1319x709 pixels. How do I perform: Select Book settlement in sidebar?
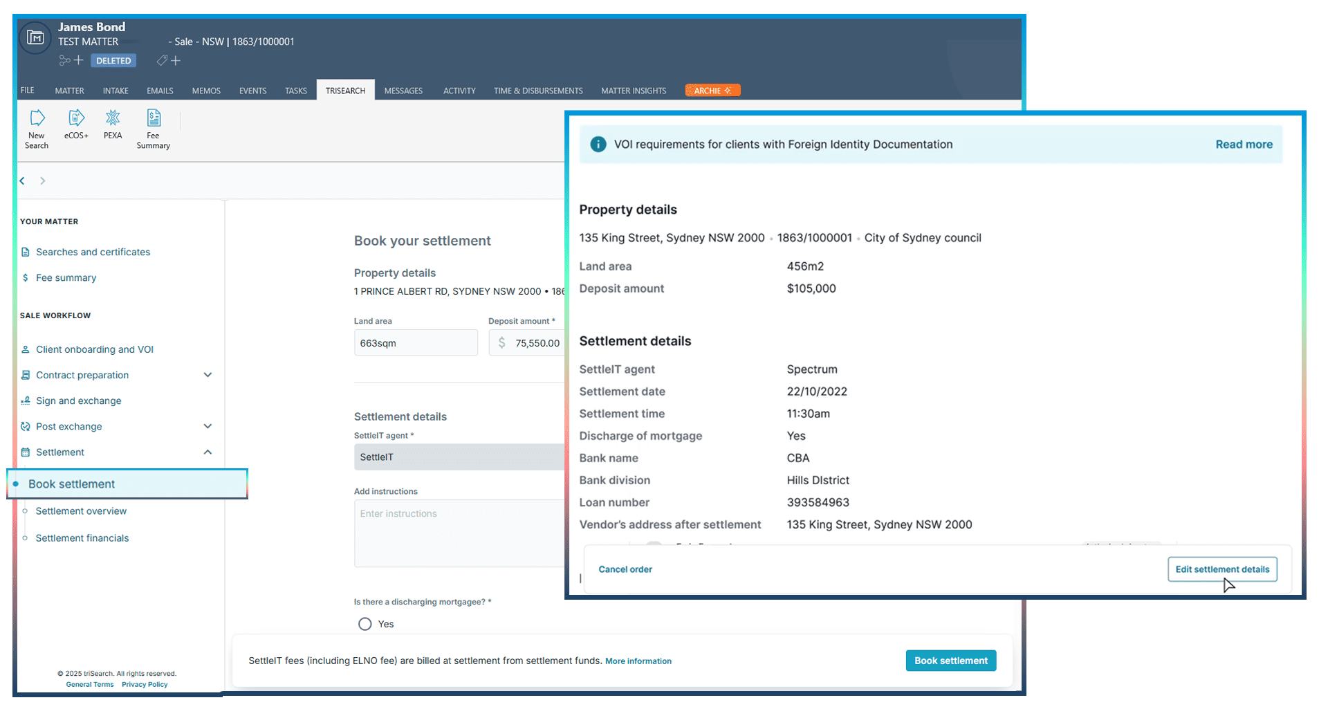pos(127,484)
